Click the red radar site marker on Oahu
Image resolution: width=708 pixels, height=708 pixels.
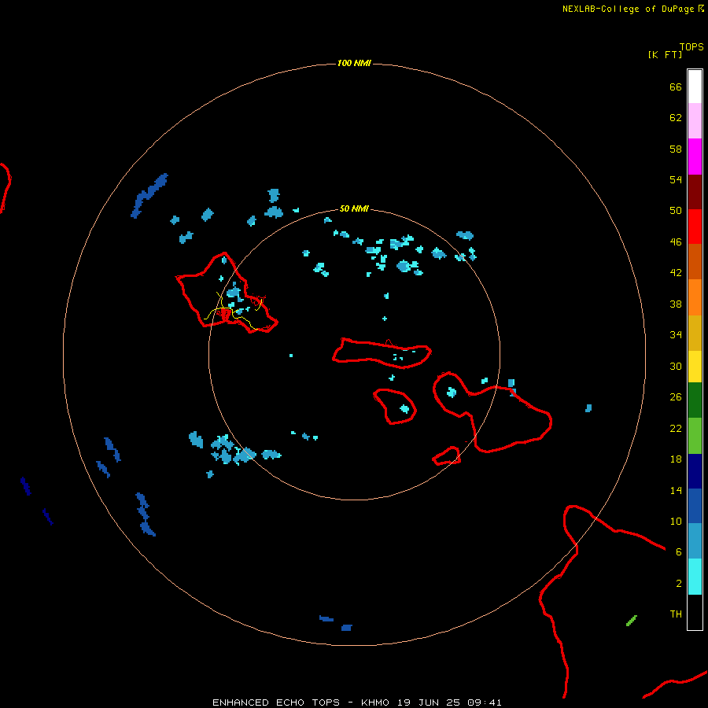point(225,313)
